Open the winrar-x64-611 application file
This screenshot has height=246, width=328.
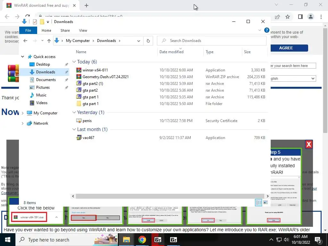pyautogui.click(x=95, y=70)
